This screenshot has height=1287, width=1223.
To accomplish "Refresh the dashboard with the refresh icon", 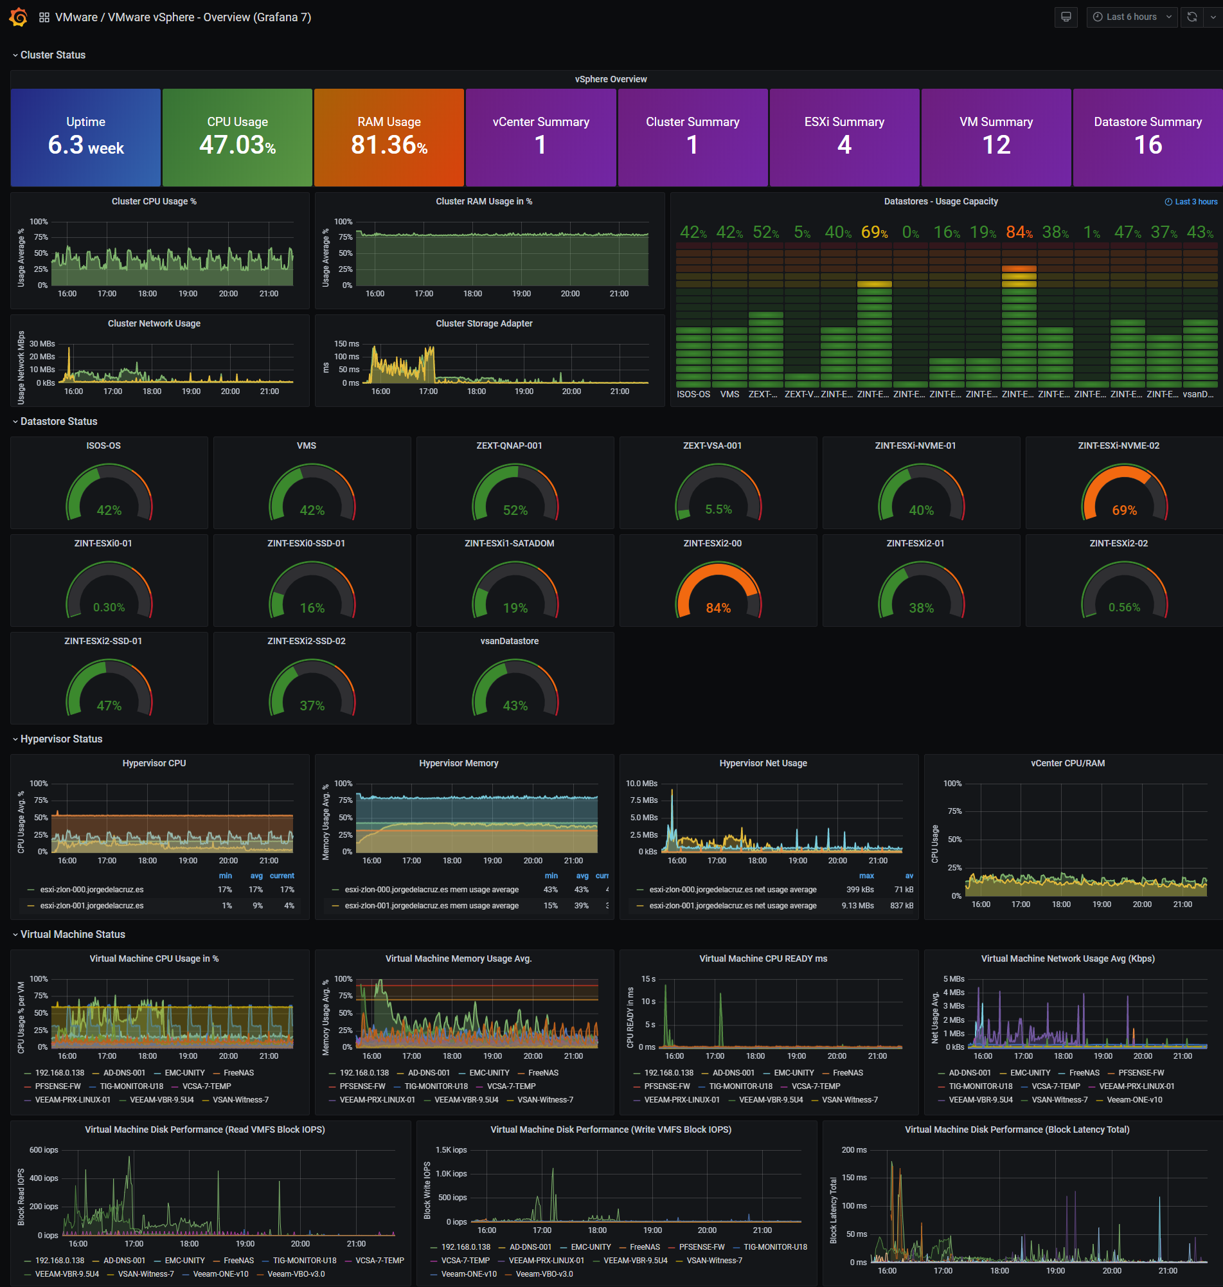I will pyautogui.click(x=1192, y=17).
